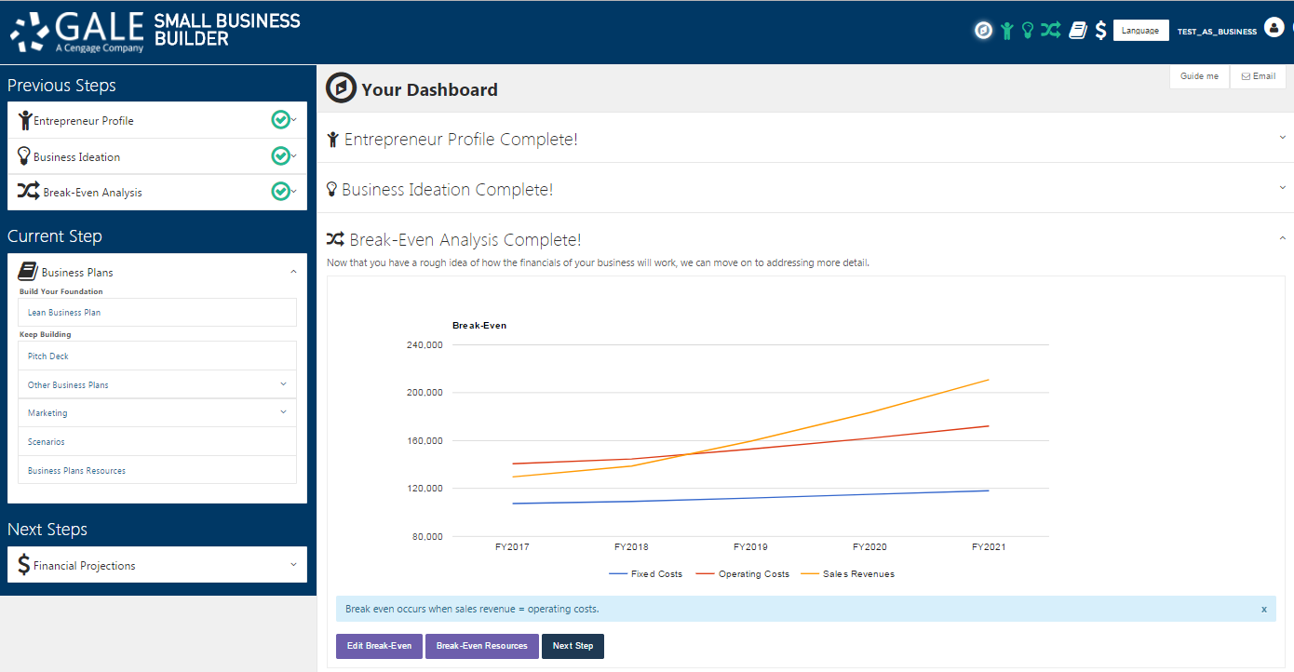Viewport: 1294px width, 672px height.
Task: Click the lightbulb icon in Business Ideation Complete heading
Action: (x=331, y=189)
